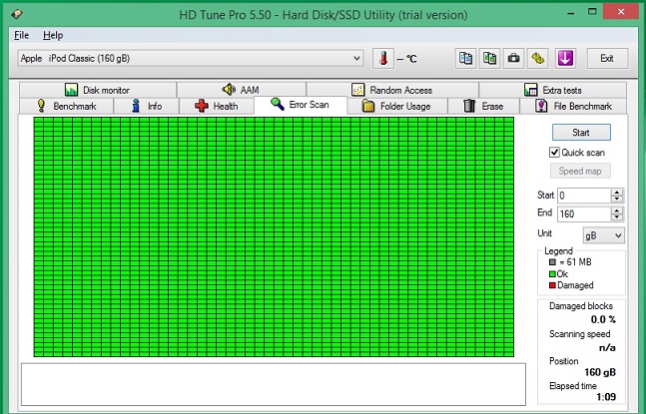Decrease the End value with down arrow
The width and height of the screenshot is (646, 414).
(x=617, y=217)
